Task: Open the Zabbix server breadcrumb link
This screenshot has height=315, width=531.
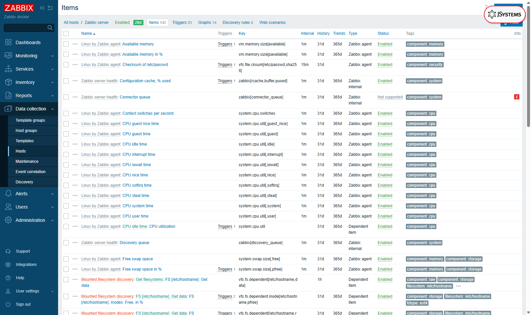Action: pyautogui.click(x=97, y=23)
